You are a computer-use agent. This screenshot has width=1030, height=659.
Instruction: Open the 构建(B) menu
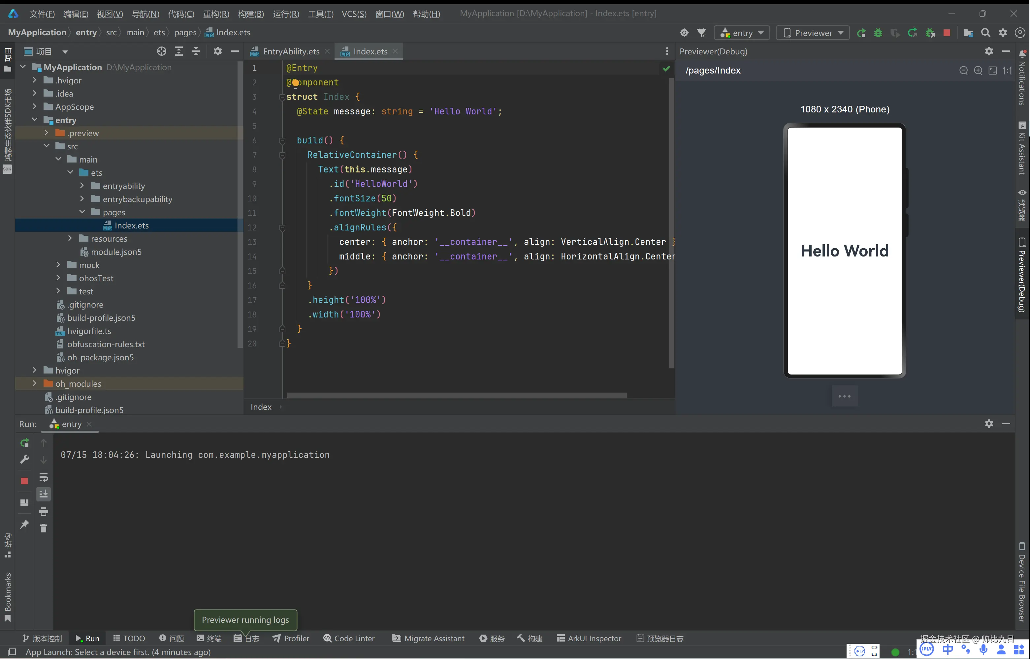click(x=250, y=14)
